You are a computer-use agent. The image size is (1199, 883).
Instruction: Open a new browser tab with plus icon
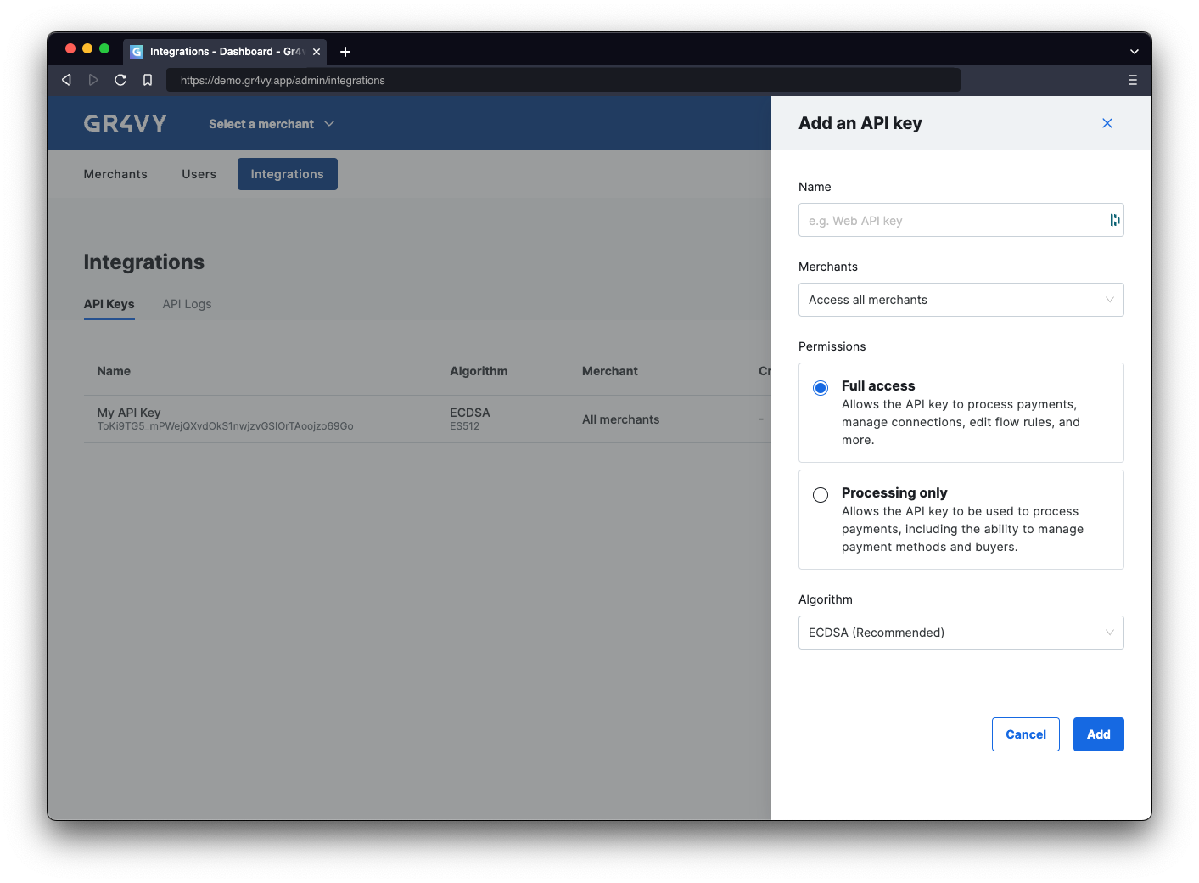(345, 52)
